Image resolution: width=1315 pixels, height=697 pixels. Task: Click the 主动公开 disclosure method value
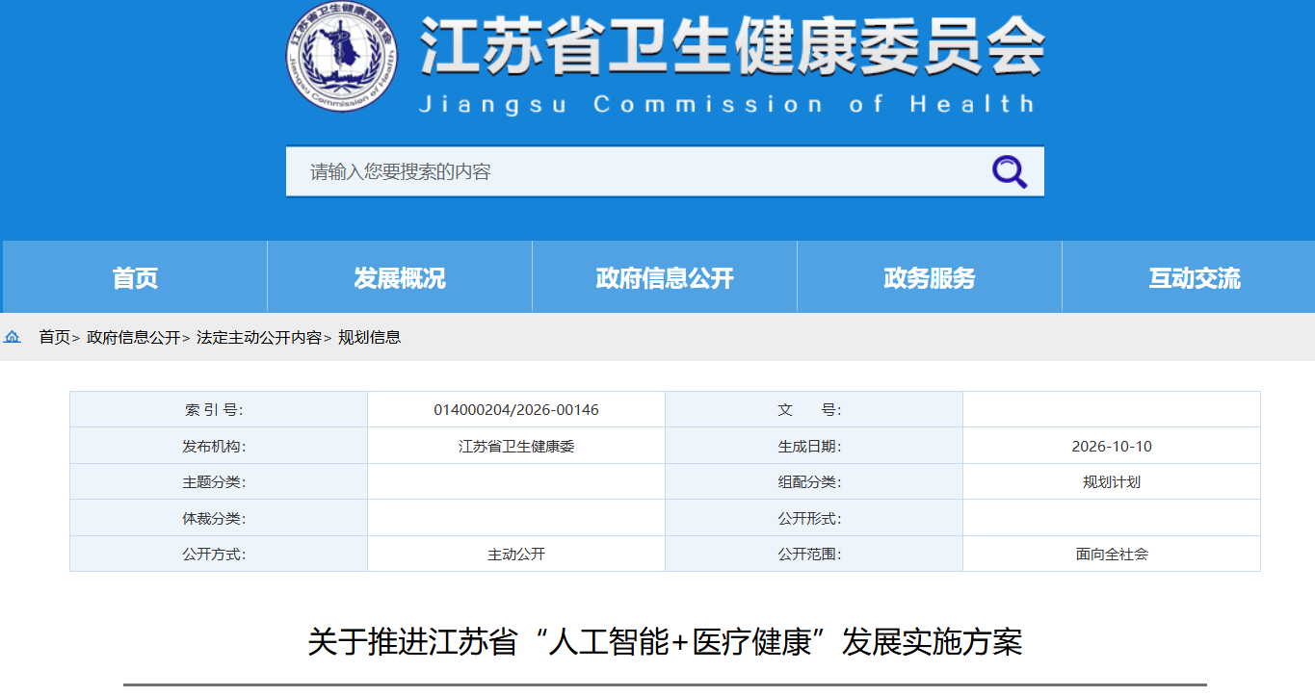click(516, 555)
